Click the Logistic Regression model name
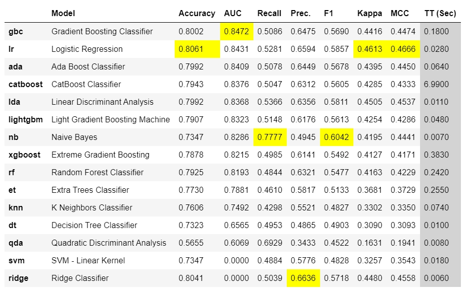This screenshot has height=291, width=469. pyautogui.click(x=87, y=49)
